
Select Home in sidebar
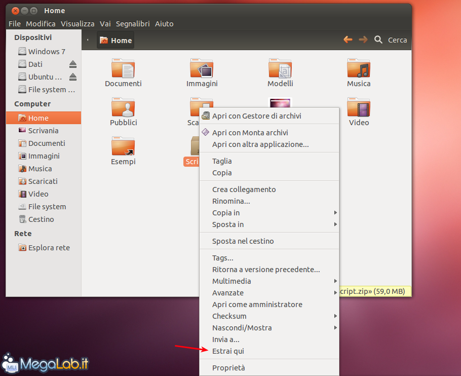pyautogui.click(x=44, y=118)
